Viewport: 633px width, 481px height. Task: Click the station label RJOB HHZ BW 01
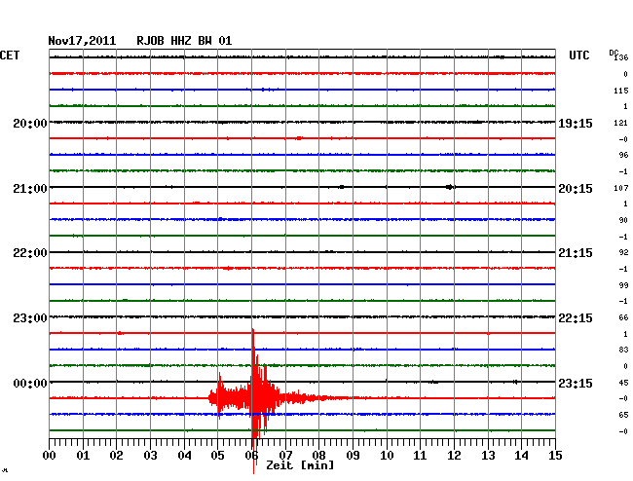click(x=184, y=41)
